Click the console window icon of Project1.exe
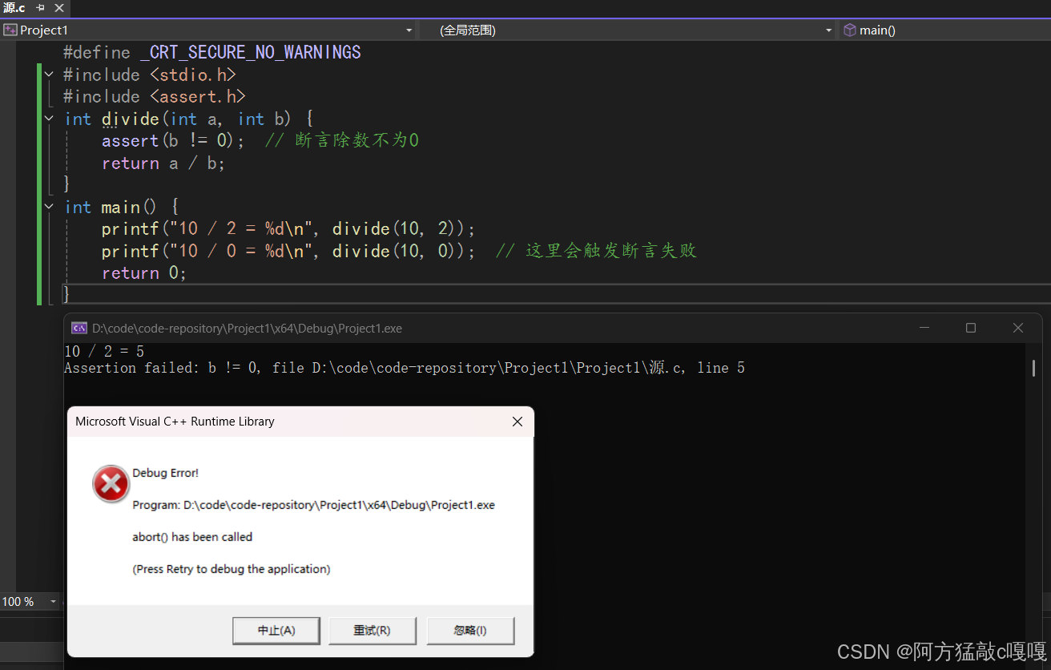The width and height of the screenshot is (1051, 670). (x=79, y=328)
